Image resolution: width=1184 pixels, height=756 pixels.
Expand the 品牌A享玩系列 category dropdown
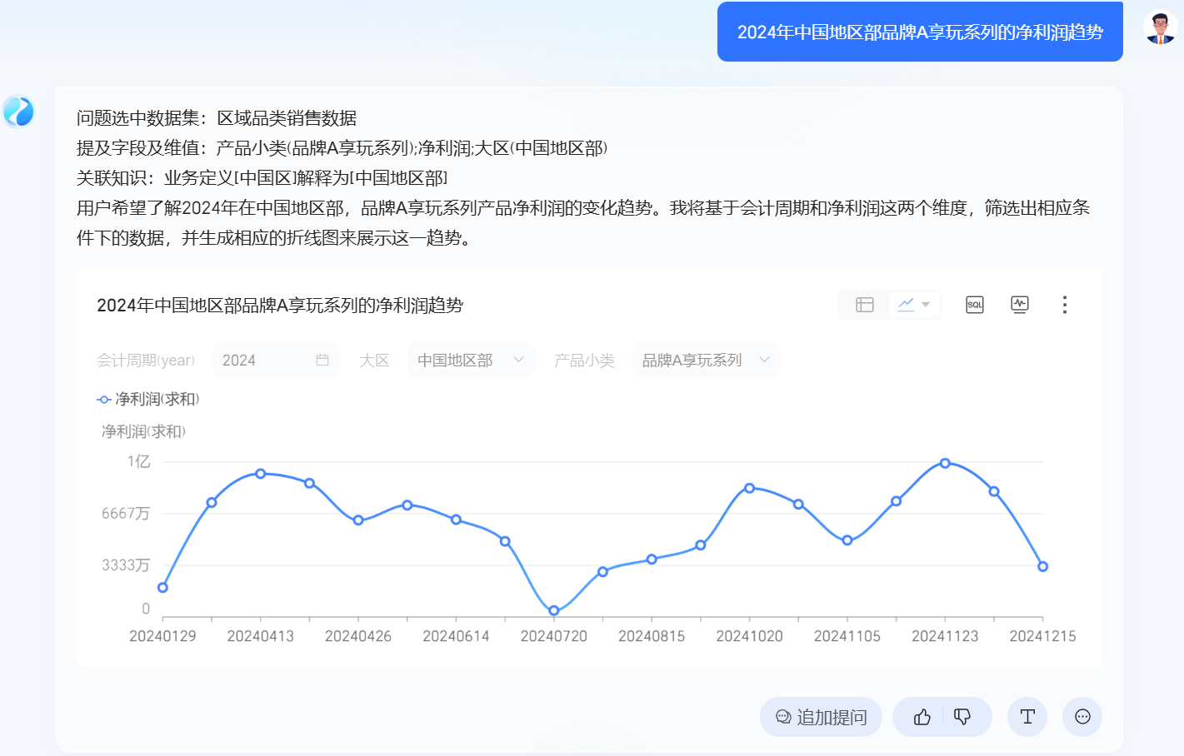coord(706,360)
